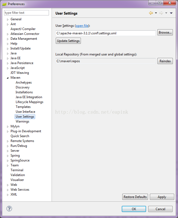Image resolution: width=178 pixels, height=218 pixels.
Task: Expand the Atlassian Connector node
Action: (x=8, y=34)
